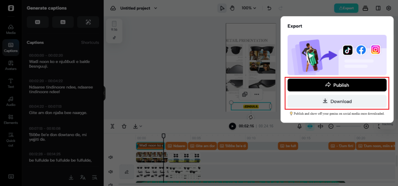
Task: Click the split clip icon on timeline toolbar
Action: [112, 126]
